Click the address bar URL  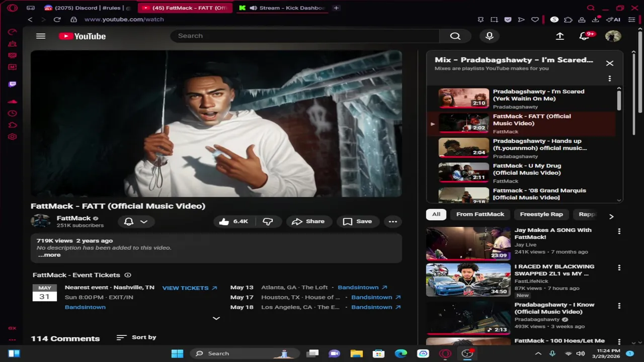point(124,19)
